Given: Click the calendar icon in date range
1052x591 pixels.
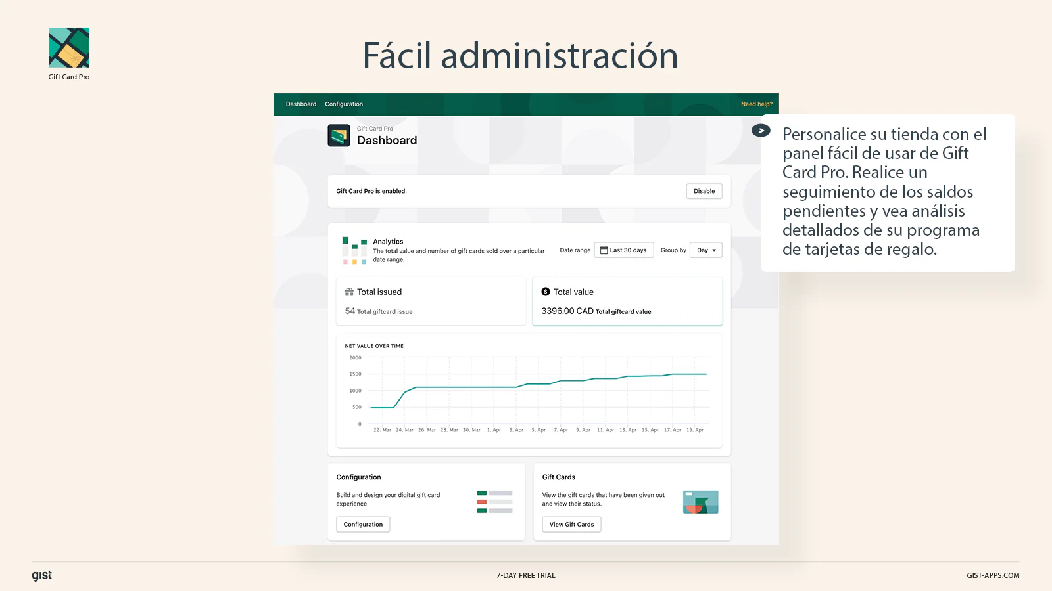Looking at the screenshot, I should click(604, 250).
